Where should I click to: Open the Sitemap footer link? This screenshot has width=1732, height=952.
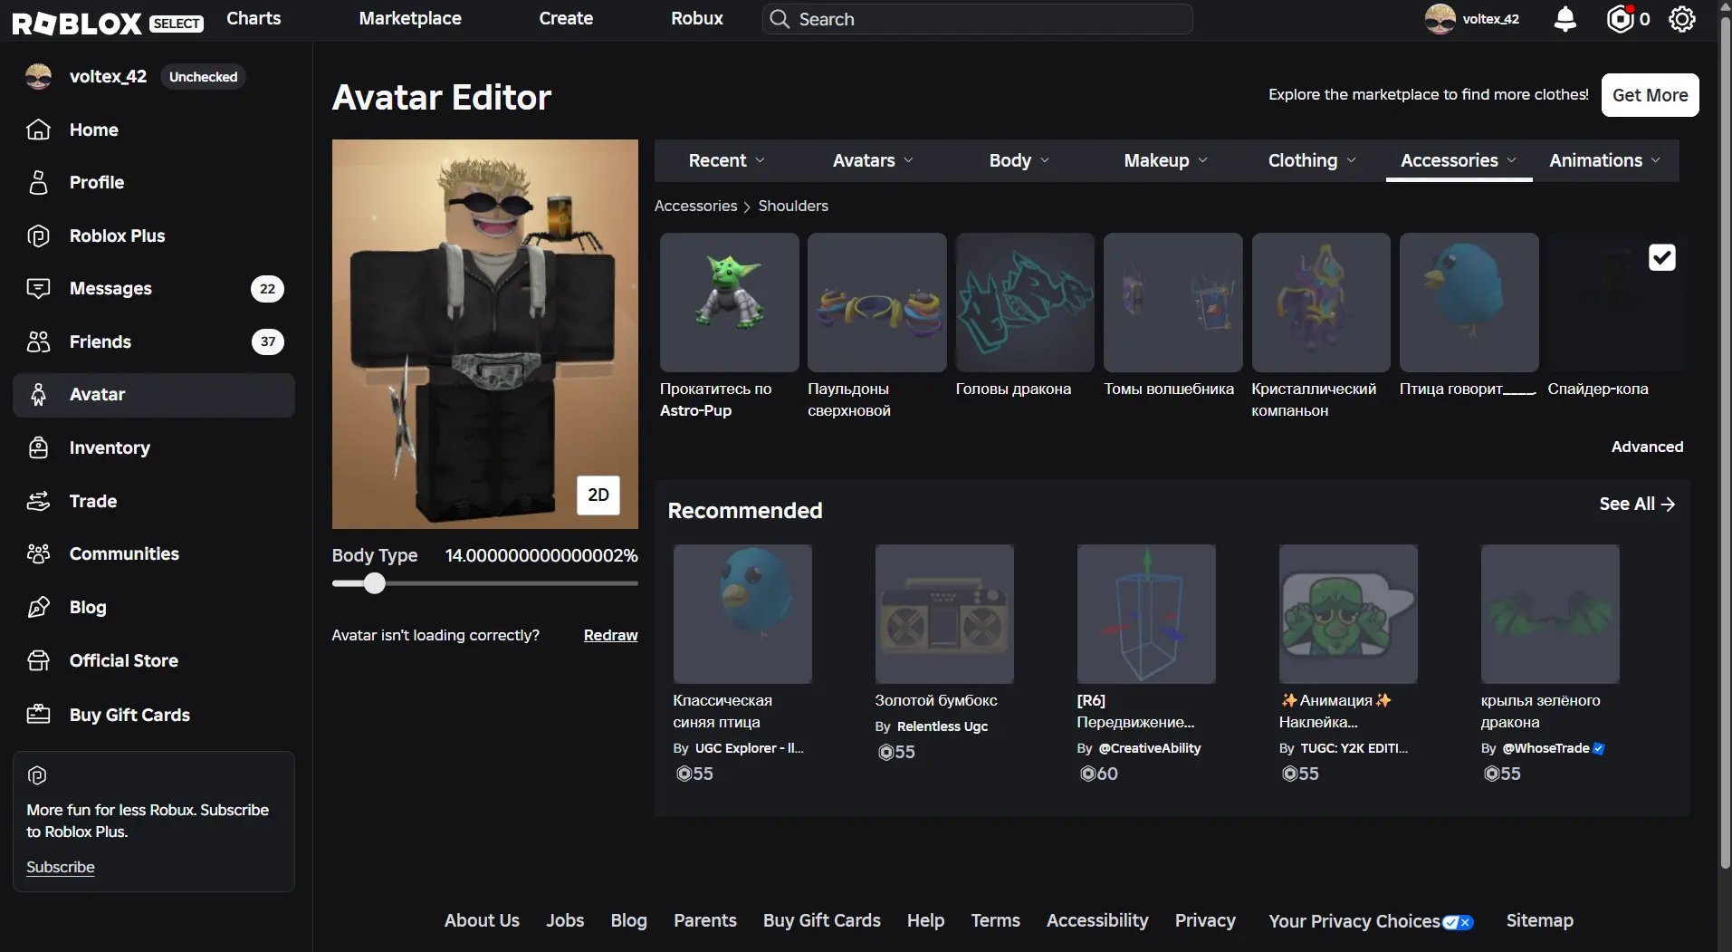(1539, 920)
